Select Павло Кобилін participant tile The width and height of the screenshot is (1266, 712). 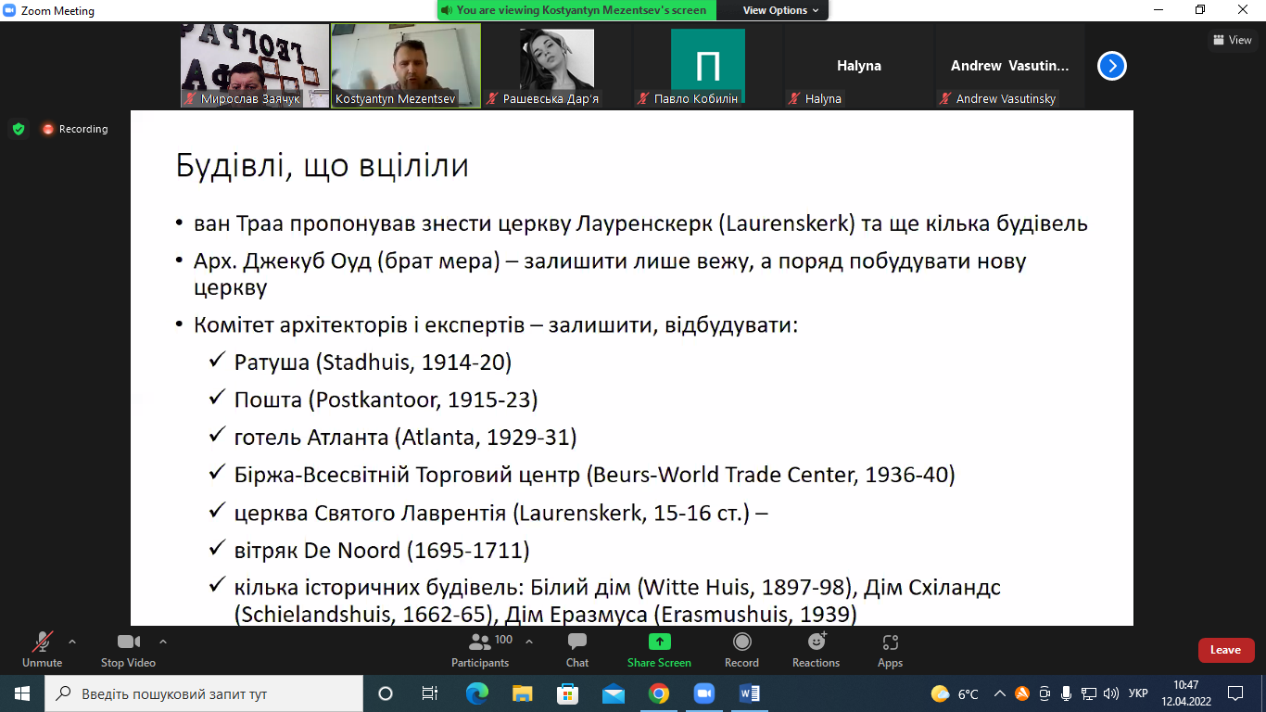tap(708, 66)
